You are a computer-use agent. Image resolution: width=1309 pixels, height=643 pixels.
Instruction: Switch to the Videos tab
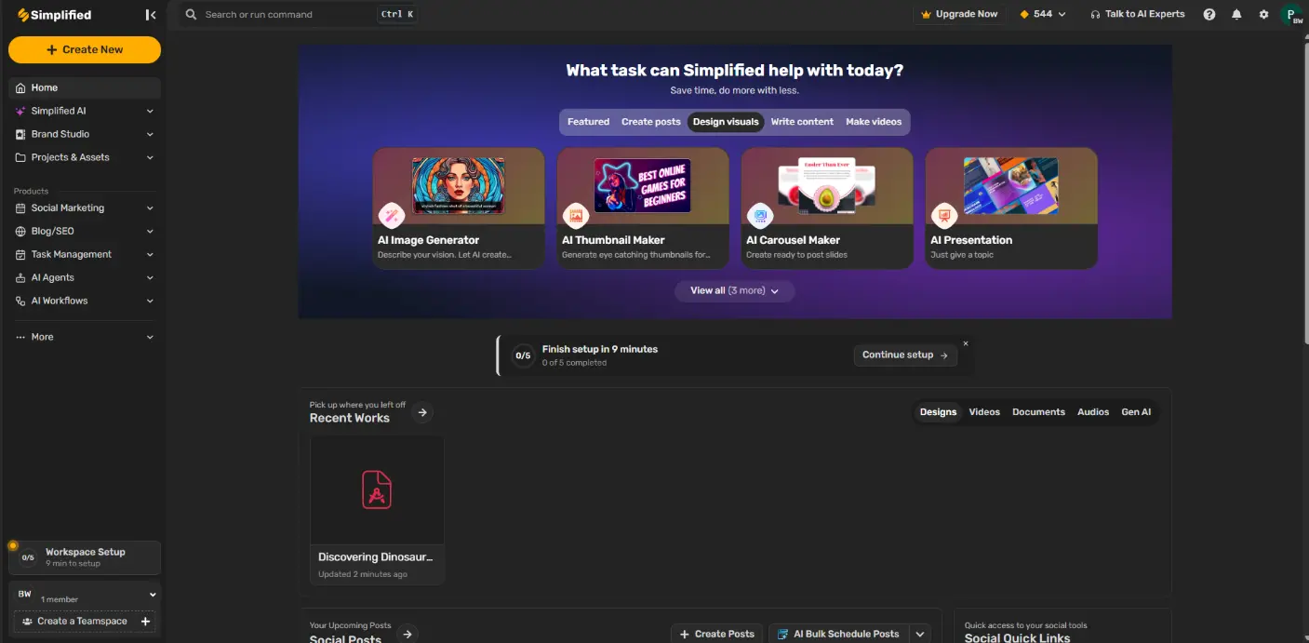984,411
